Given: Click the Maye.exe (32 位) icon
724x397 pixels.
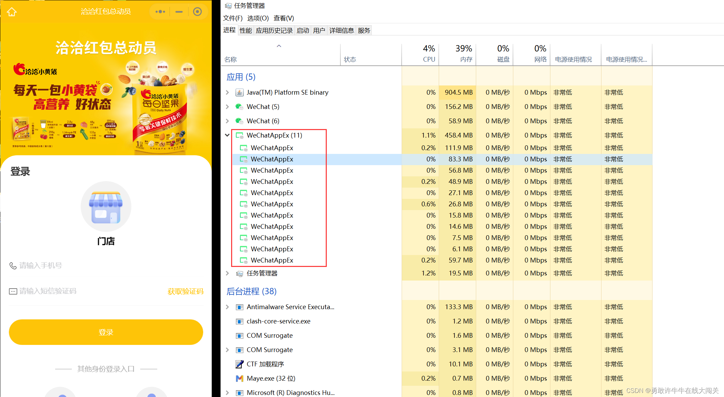Looking at the screenshot, I should tap(240, 379).
